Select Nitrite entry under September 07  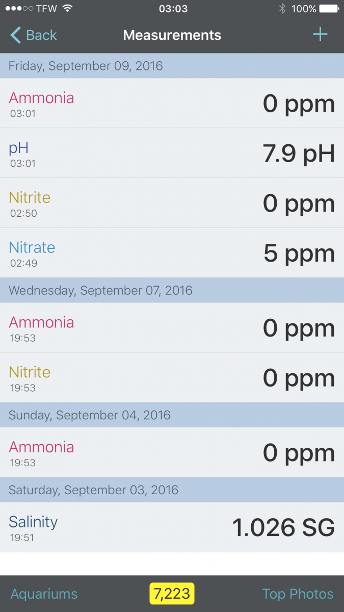[x=172, y=378]
